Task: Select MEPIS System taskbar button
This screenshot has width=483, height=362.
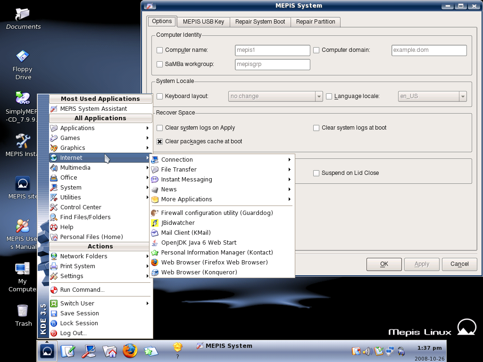Action: pyautogui.click(x=224, y=346)
